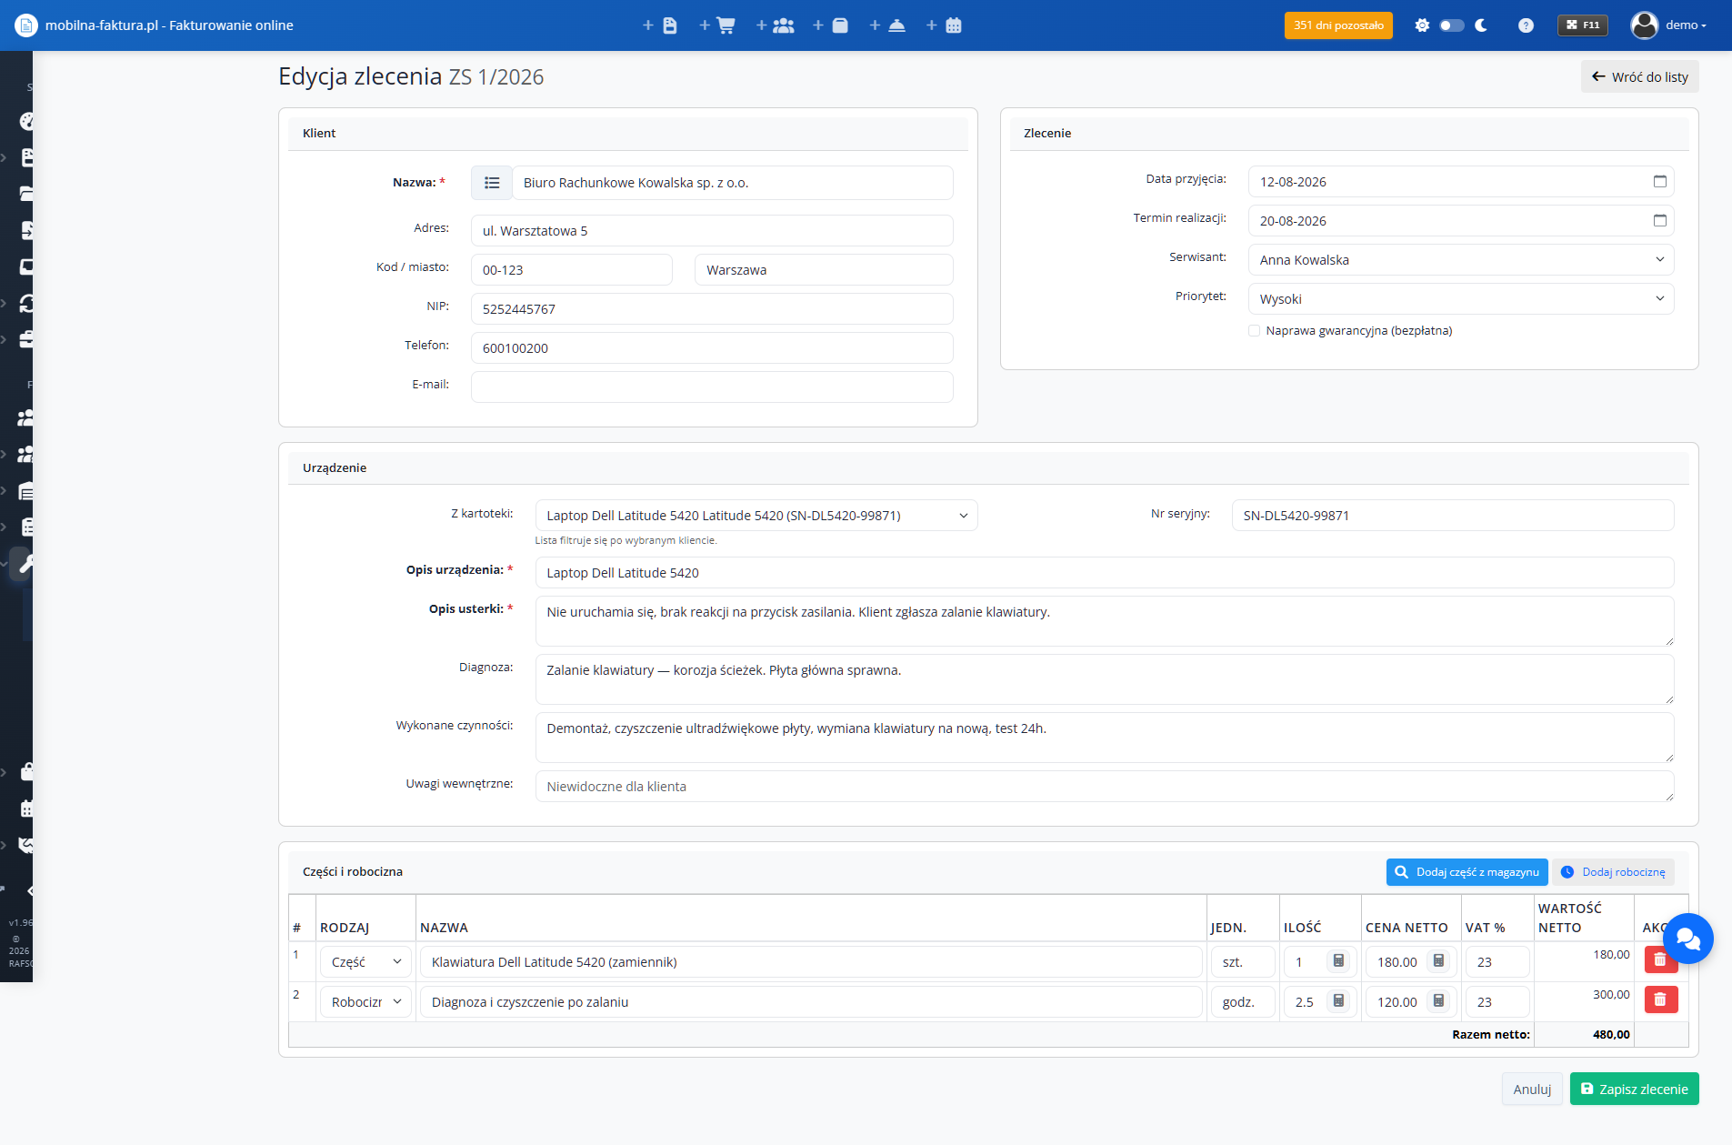This screenshot has height=1145, width=1732.
Task: Open the Priorytet Wysoki dropdown
Action: click(x=1461, y=299)
